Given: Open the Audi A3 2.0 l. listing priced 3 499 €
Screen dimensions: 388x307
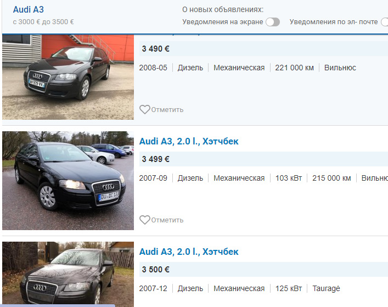Looking at the screenshot, I should [189, 141].
